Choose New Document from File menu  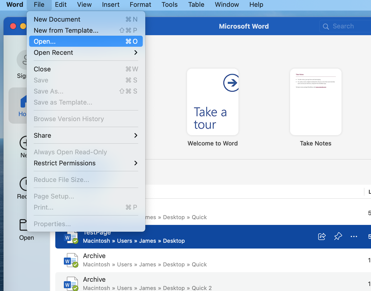[x=86, y=19]
